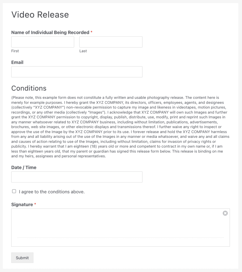Click the 'Last' label under name field
The image size is (242, 272).
[83, 51]
